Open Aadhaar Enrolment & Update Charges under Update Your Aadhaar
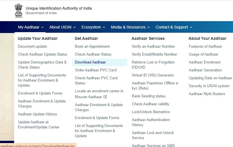This screenshot has width=233, height=147. [42, 104]
